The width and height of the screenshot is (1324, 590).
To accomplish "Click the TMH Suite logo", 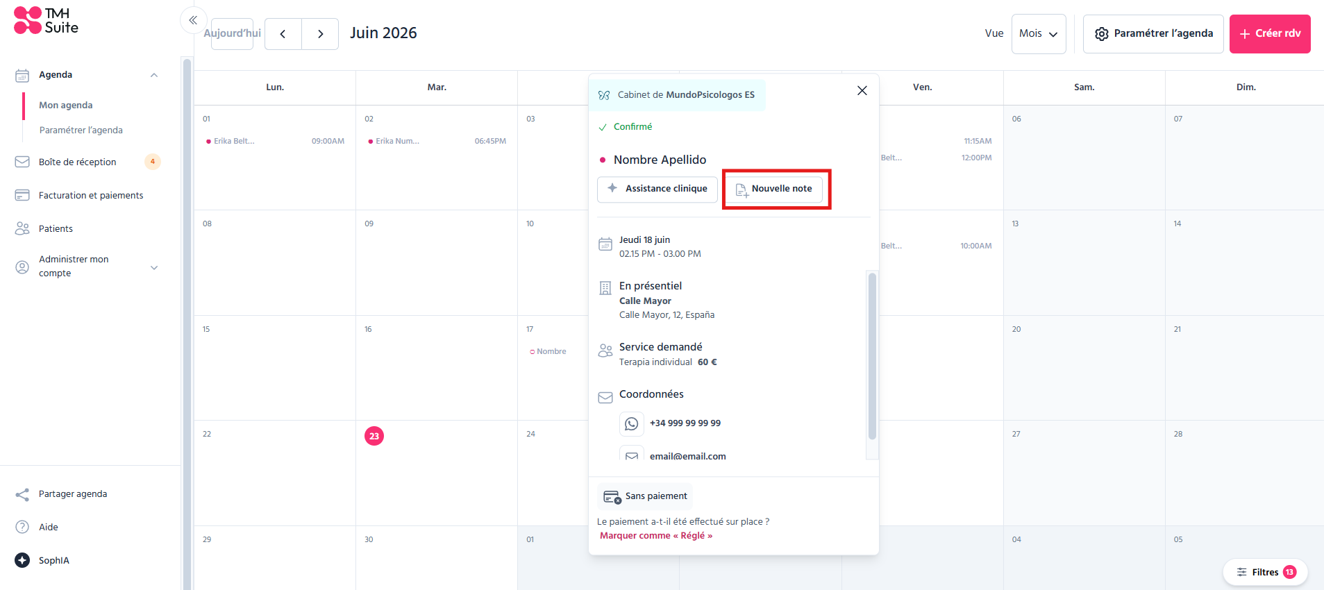I will [x=46, y=20].
